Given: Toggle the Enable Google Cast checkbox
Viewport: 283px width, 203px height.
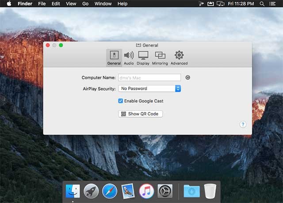Looking at the screenshot, I should point(121,101).
